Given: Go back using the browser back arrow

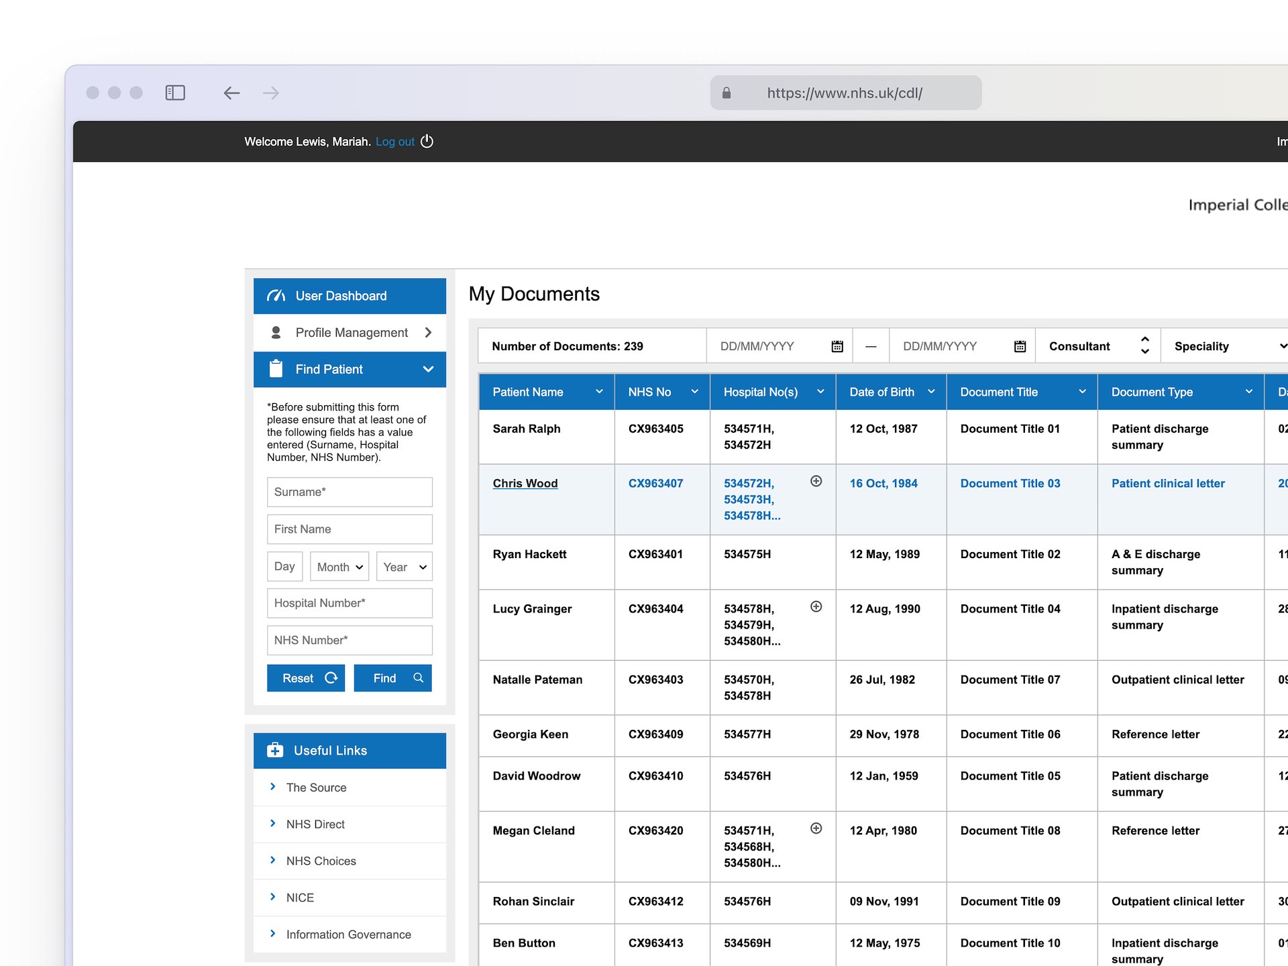Looking at the screenshot, I should [231, 93].
